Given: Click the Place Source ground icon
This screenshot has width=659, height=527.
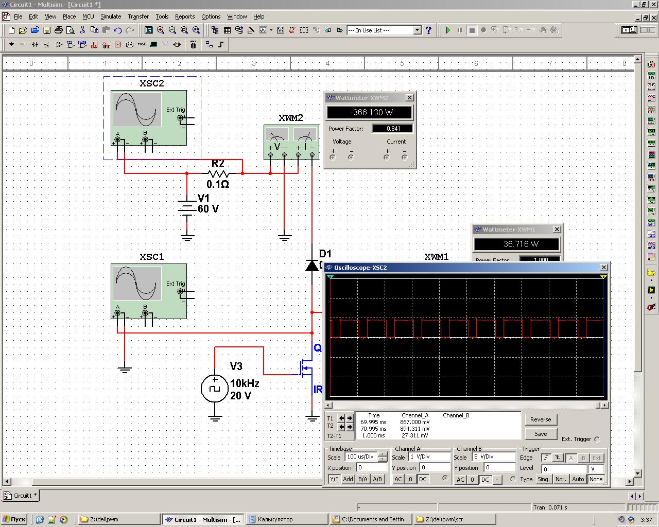Looking at the screenshot, I should tap(11, 45).
